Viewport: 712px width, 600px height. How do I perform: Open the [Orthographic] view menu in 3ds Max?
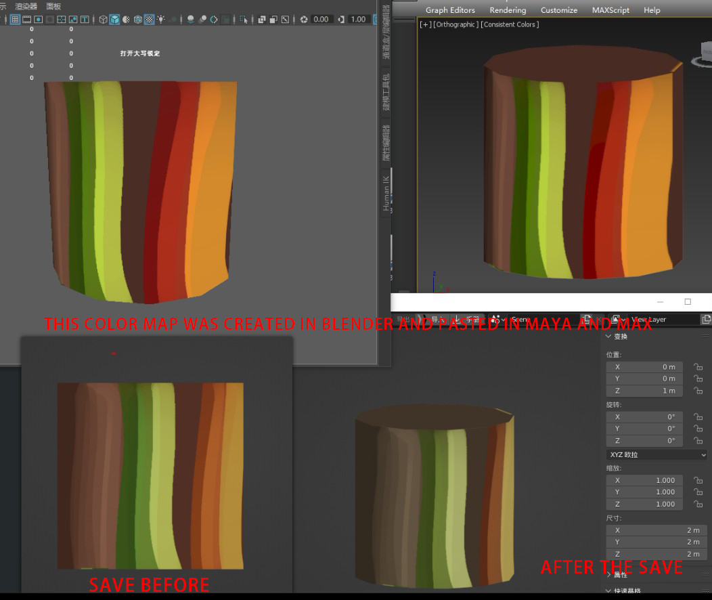tap(456, 24)
